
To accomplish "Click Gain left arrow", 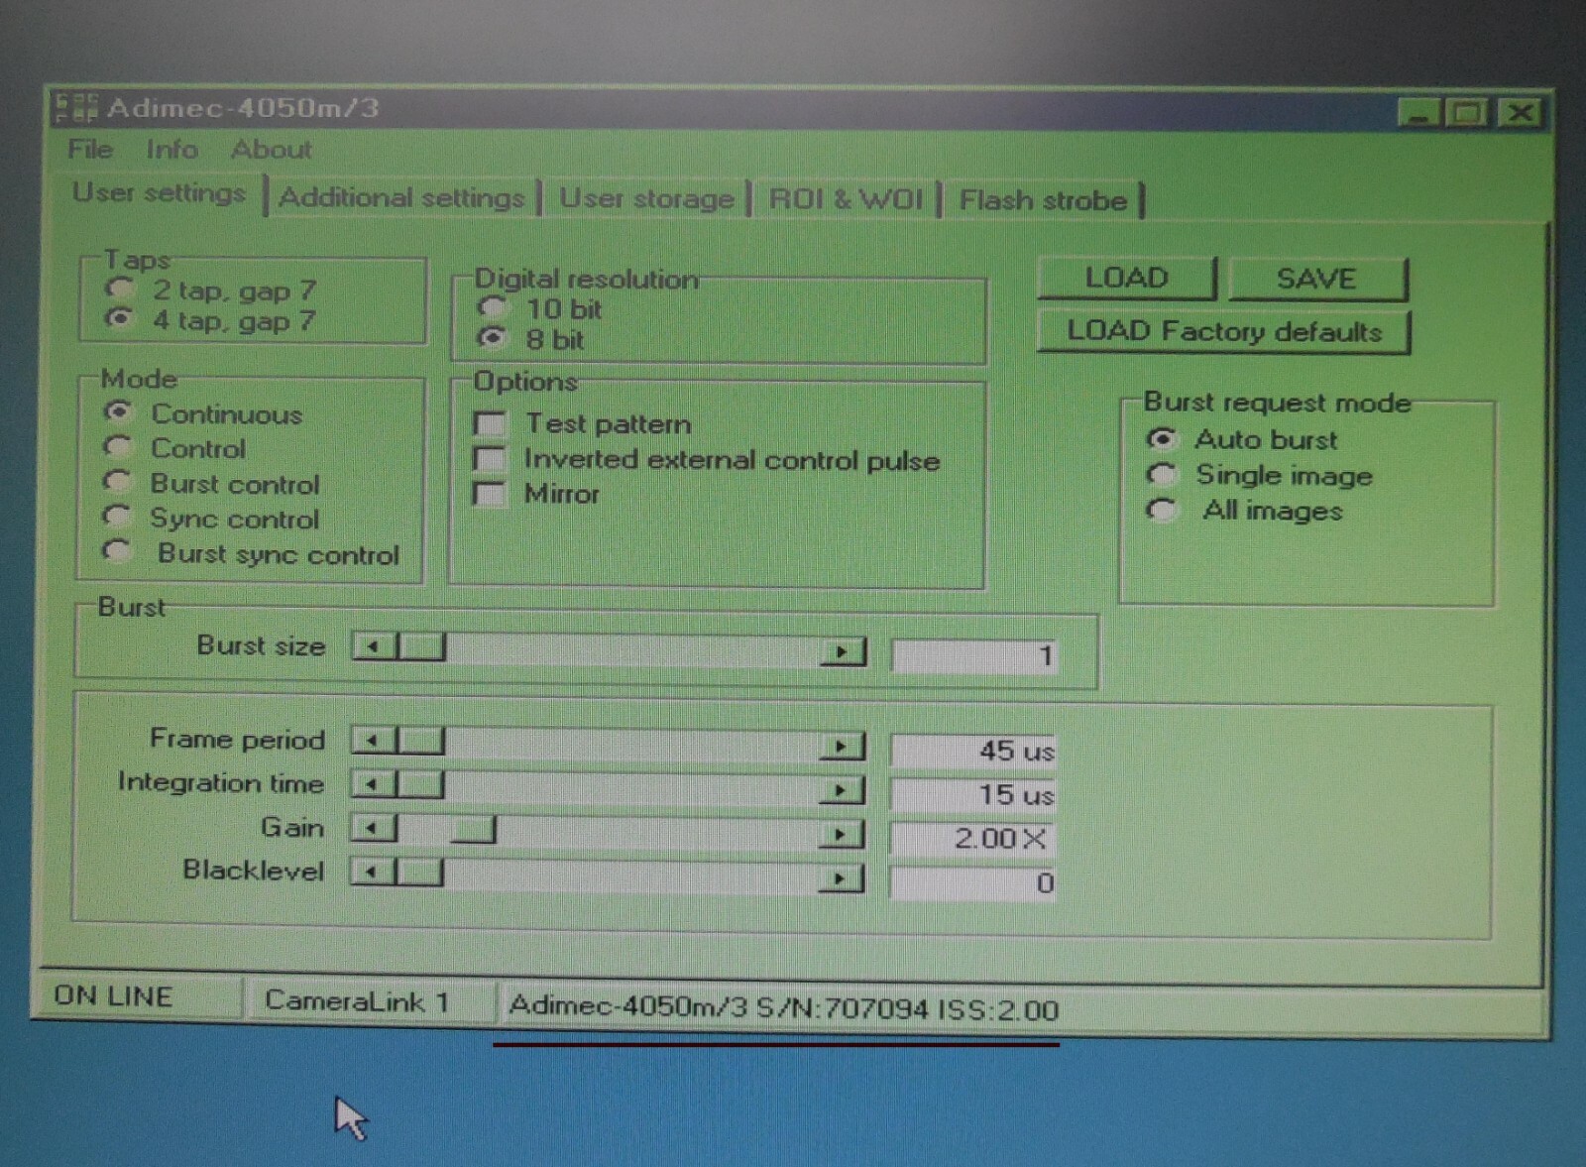I will point(374,828).
